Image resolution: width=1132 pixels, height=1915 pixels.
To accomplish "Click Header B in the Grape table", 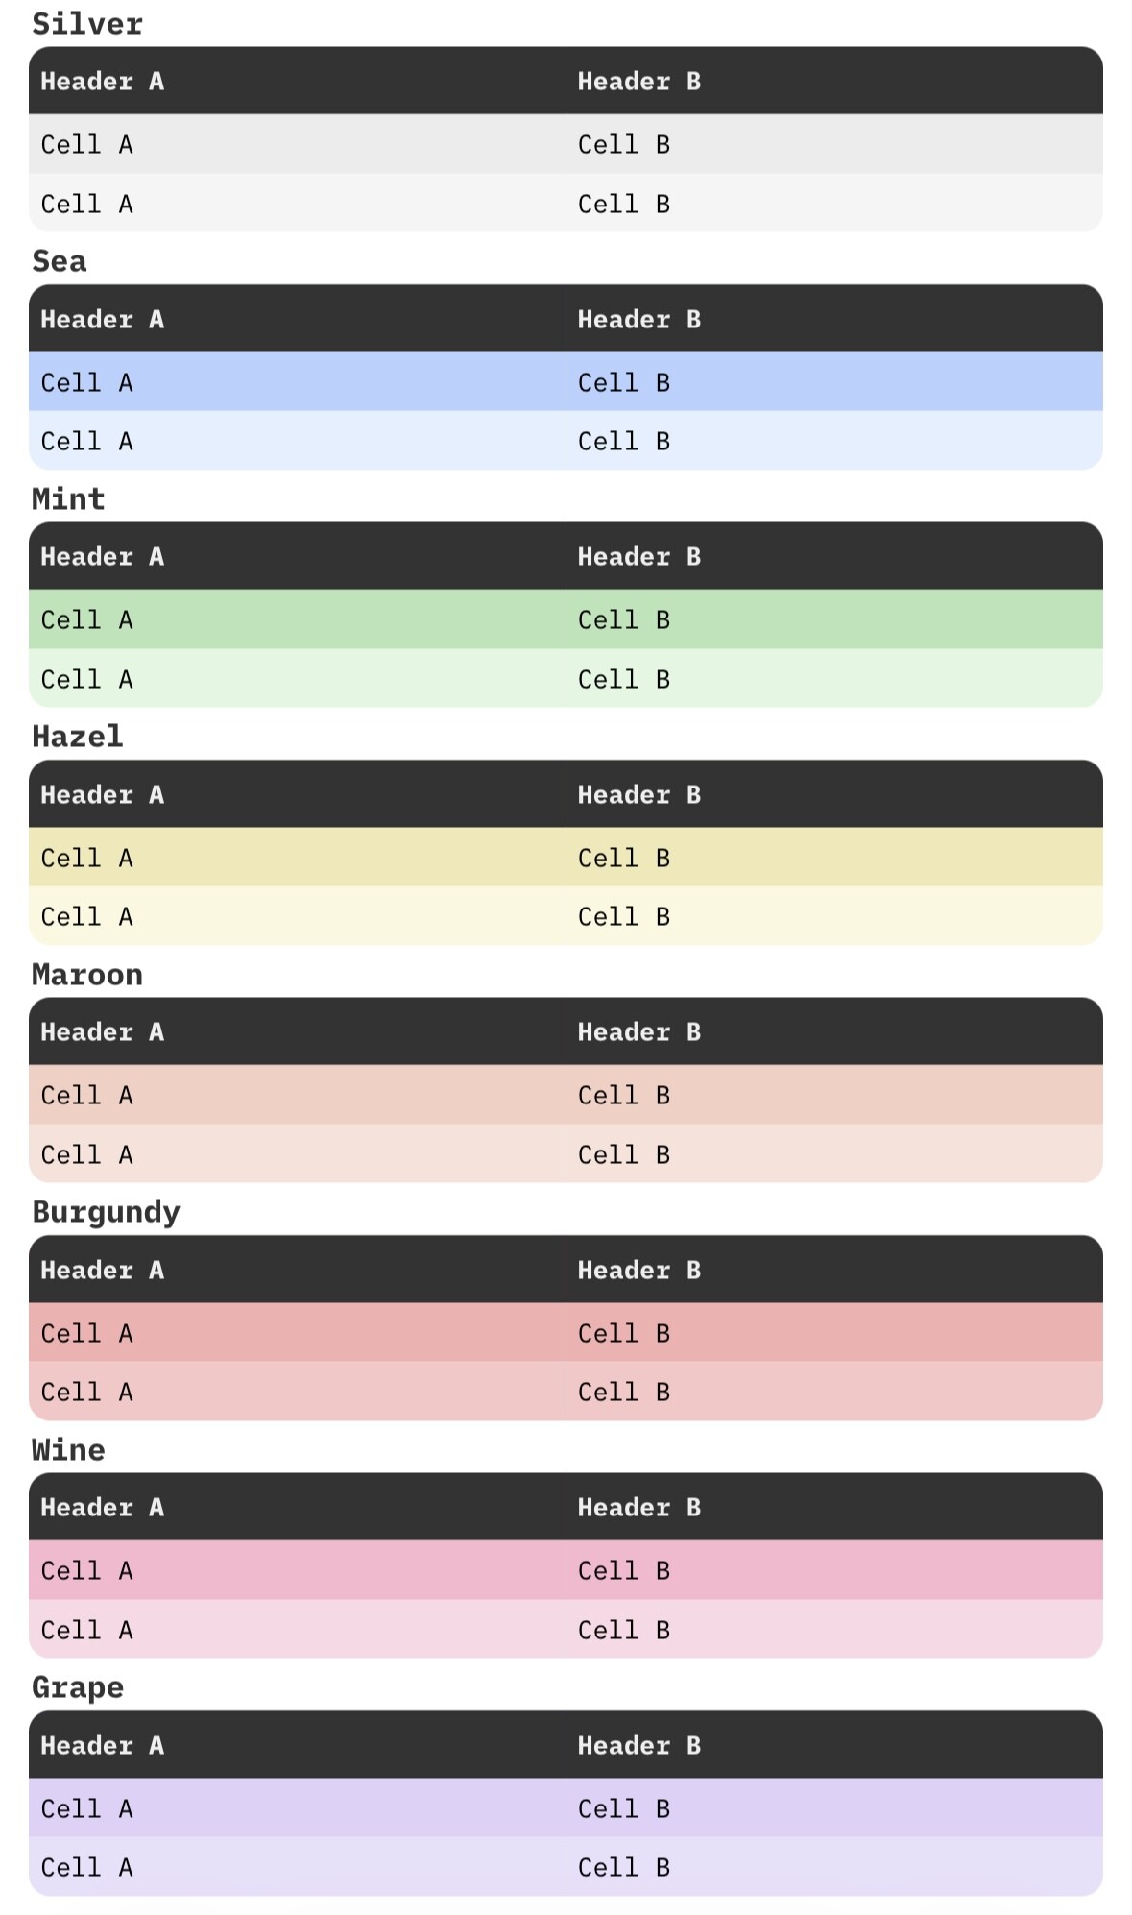I will pos(638,1745).
